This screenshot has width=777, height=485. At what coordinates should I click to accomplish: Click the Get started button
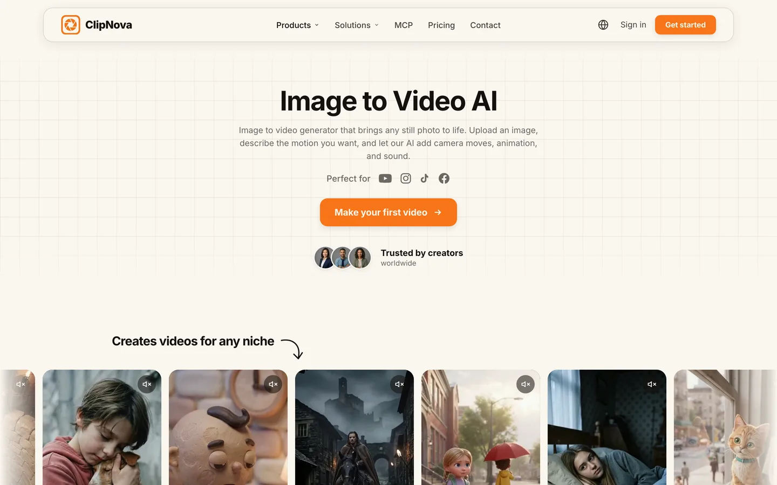(x=685, y=25)
